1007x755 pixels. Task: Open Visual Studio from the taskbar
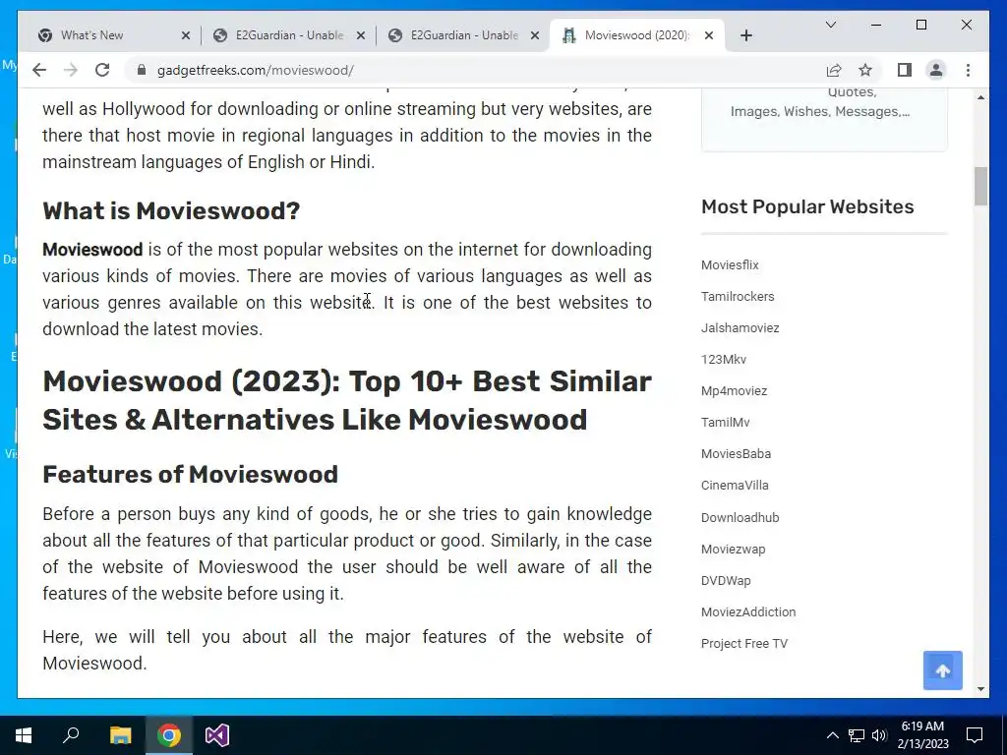click(217, 735)
